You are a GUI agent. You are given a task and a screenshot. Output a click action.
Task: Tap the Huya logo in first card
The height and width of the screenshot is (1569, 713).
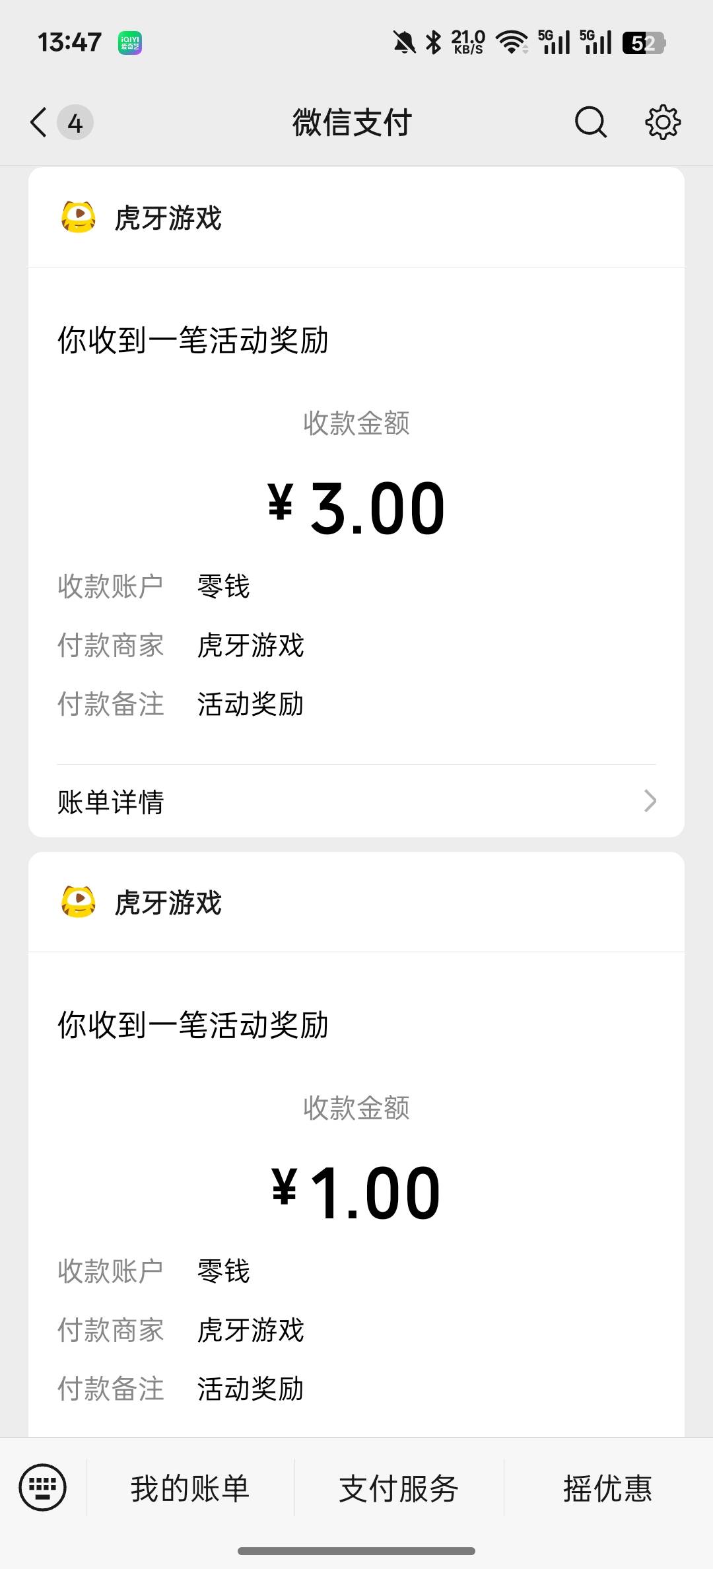[x=79, y=217]
